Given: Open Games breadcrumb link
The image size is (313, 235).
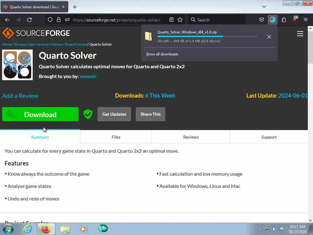Looking at the screenshot, I should click(57, 44).
